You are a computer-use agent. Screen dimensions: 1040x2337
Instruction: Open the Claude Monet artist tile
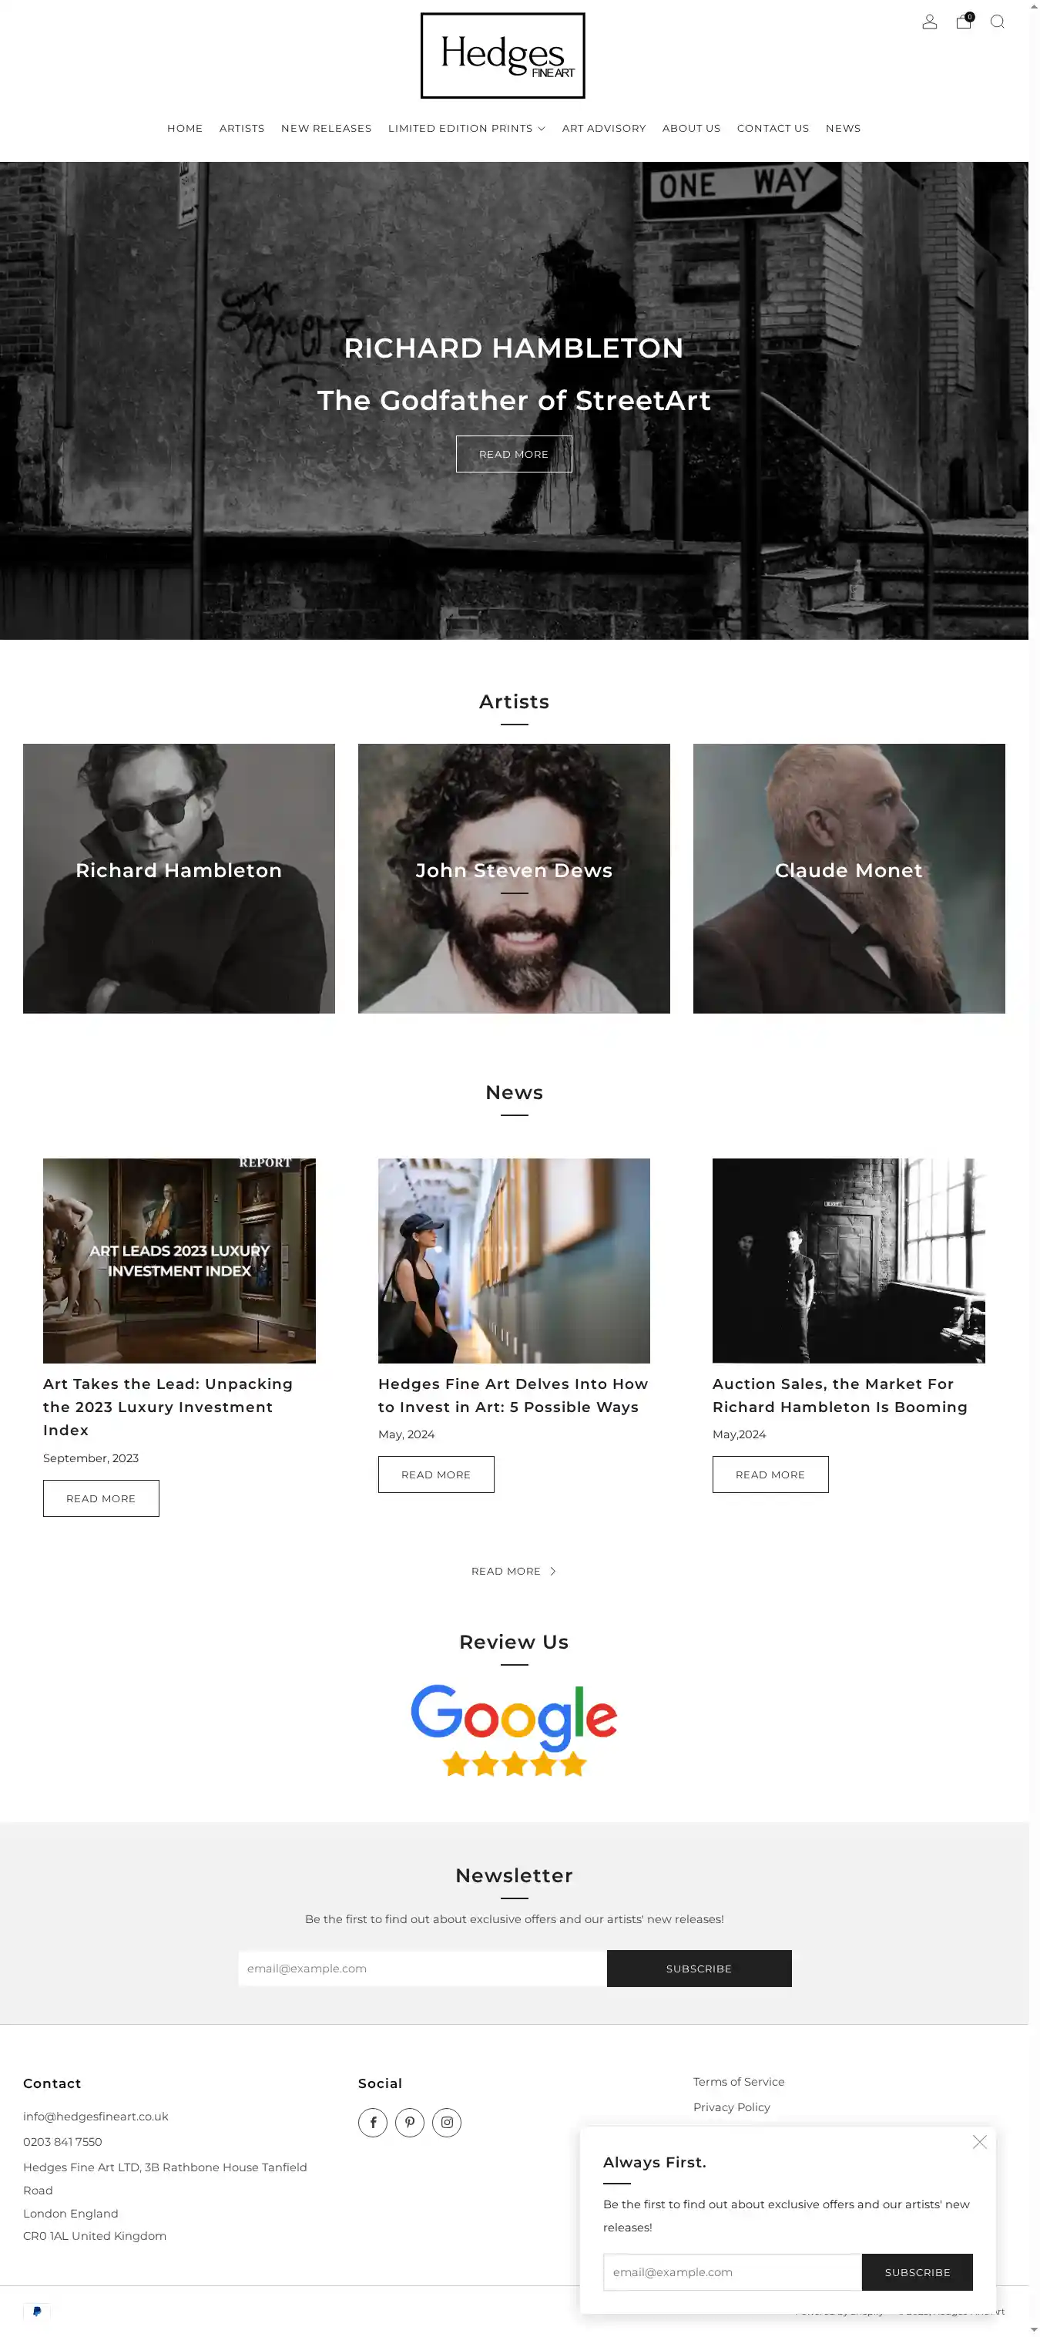point(849,878)
